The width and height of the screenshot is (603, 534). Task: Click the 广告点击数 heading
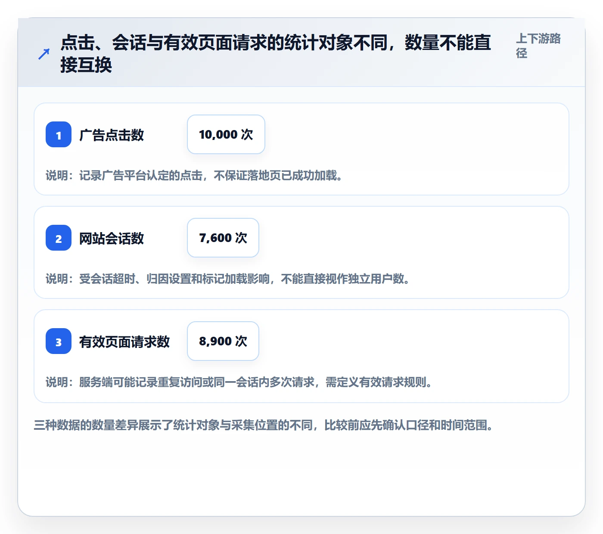pyautogui.click(x=112, y=135)
